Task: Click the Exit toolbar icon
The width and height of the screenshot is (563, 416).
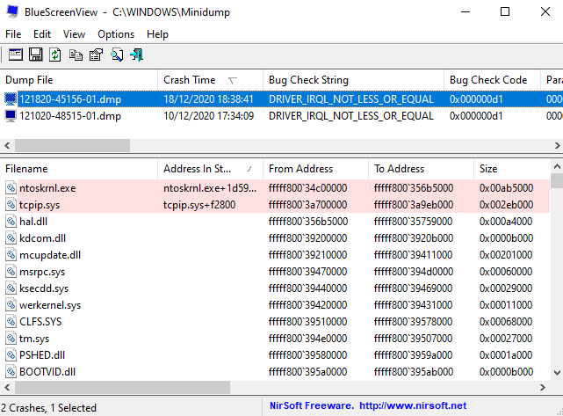Action: [137, 55]
